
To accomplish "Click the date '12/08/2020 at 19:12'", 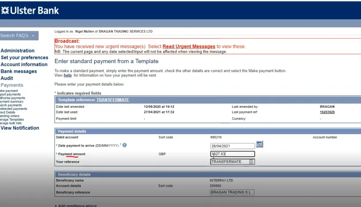I will click(x=159, y=107).
